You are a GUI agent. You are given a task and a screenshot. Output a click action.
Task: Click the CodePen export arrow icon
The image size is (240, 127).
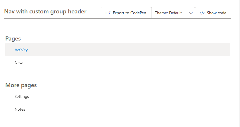108,13
